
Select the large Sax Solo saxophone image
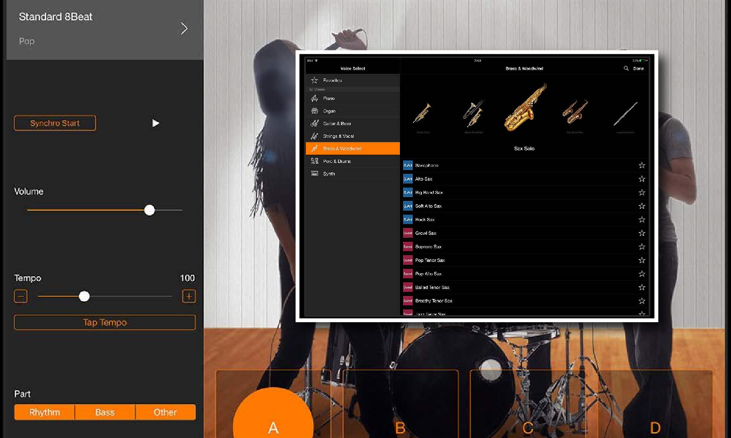click(x=525, y=107)
